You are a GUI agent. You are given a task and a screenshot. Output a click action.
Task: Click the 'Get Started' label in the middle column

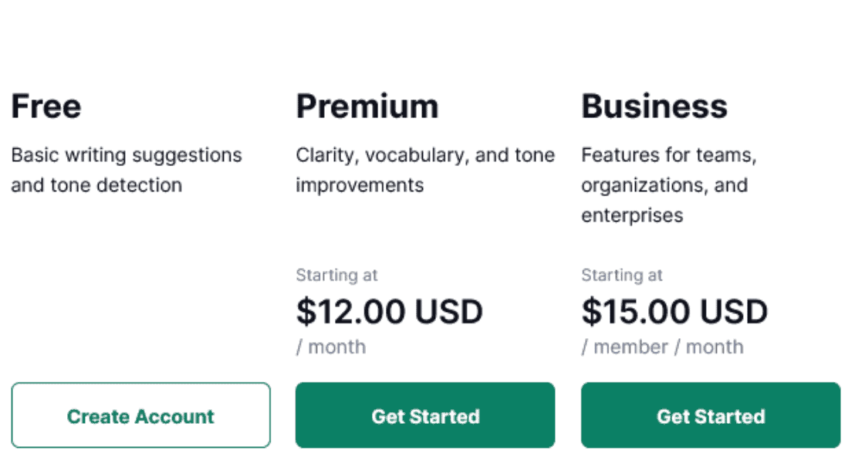pyautogui.click(x=425, y=415)
